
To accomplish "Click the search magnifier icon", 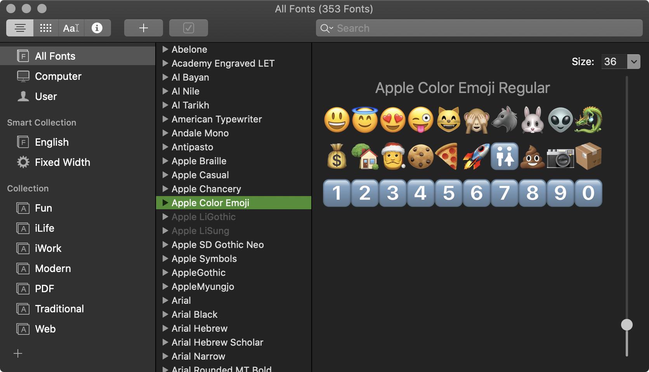I will (x=326, y=28).
